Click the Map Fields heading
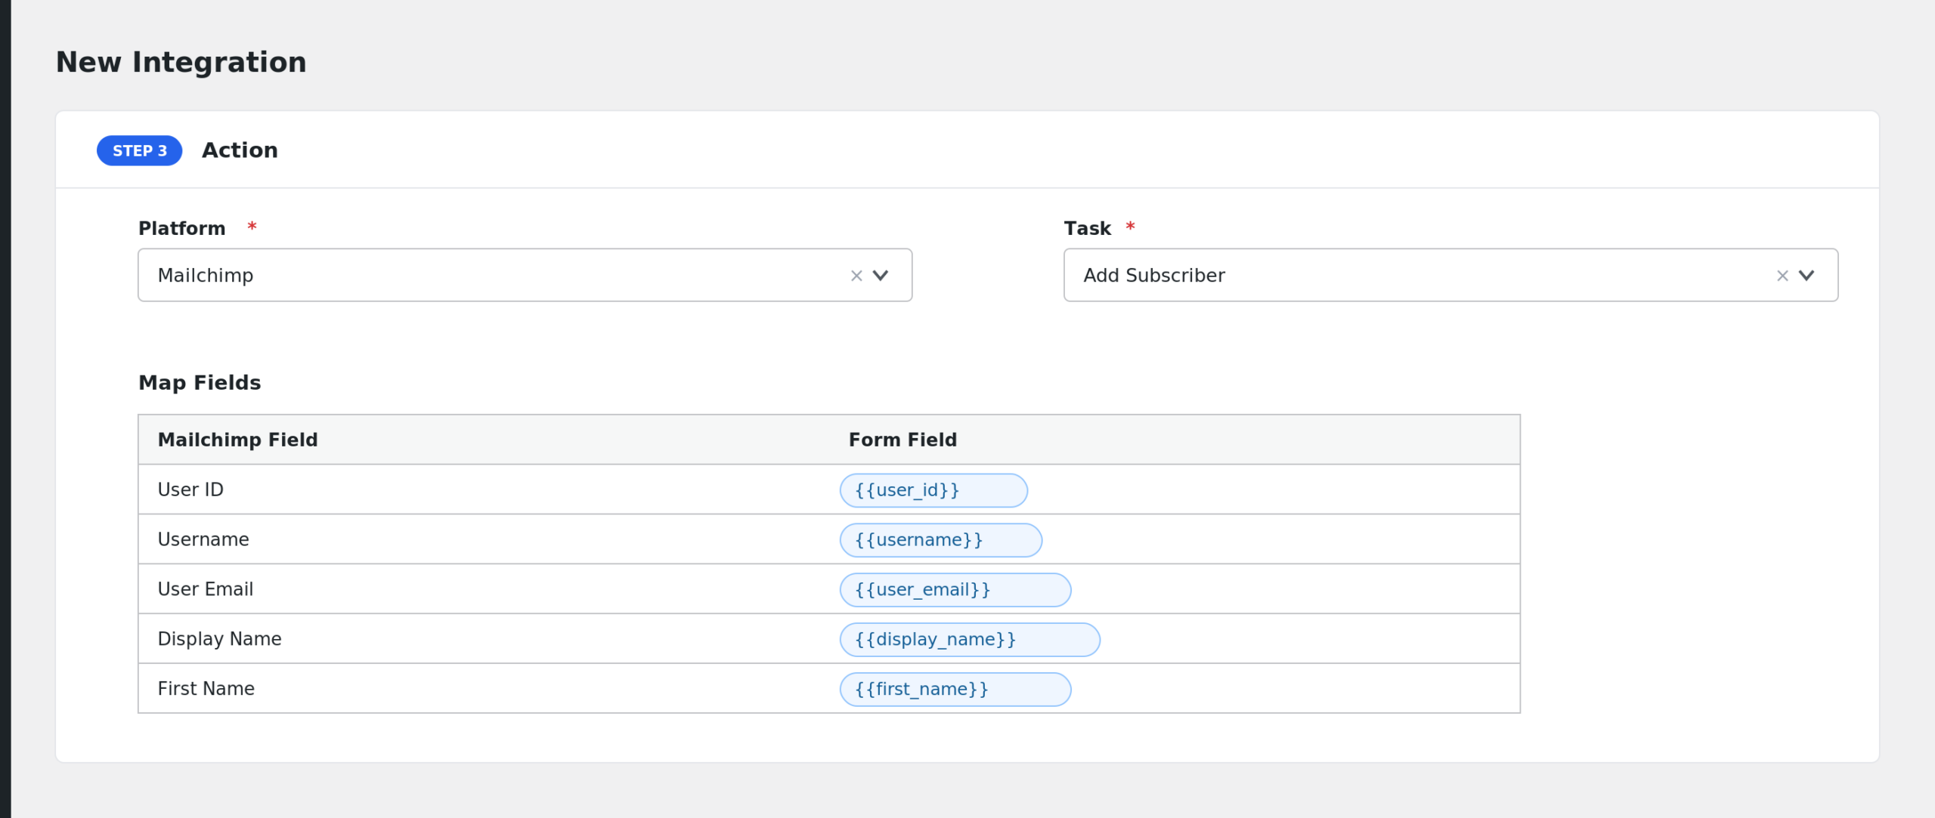The image size is (1935, 818). [x=200, y=383]
